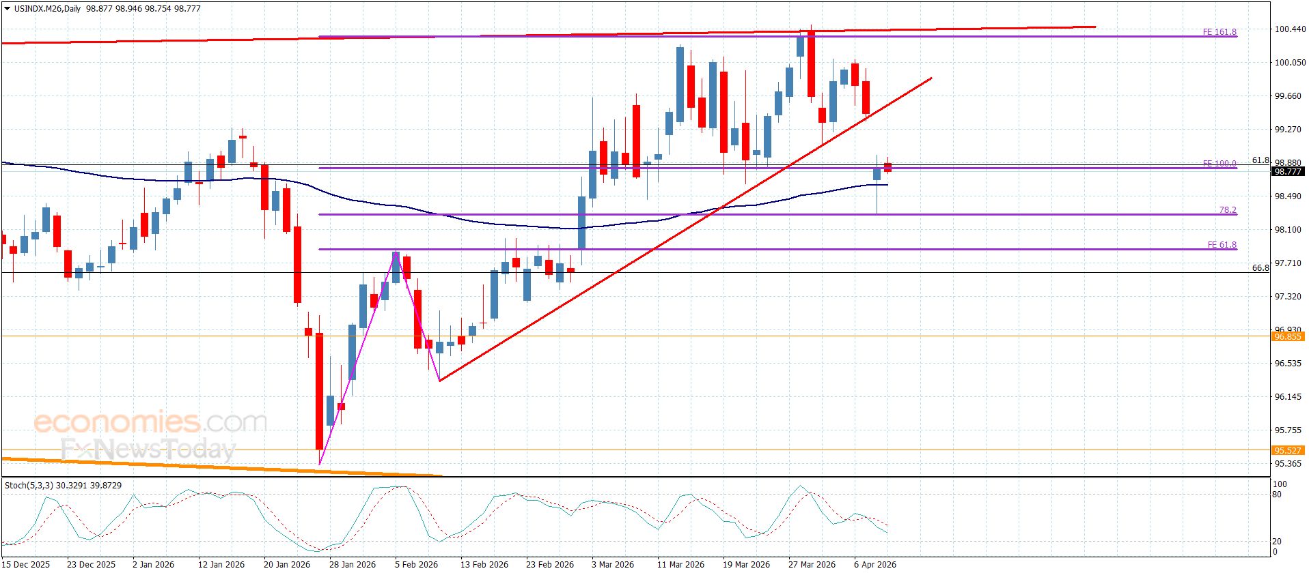Select the FE 61.8 expansion label

pos(1221,245)
